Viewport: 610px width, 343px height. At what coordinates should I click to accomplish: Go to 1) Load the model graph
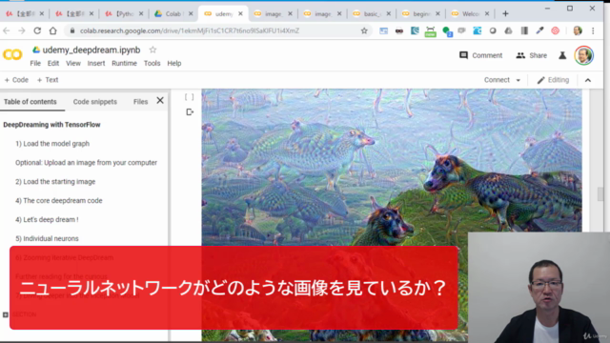click(x=52, y=144)
